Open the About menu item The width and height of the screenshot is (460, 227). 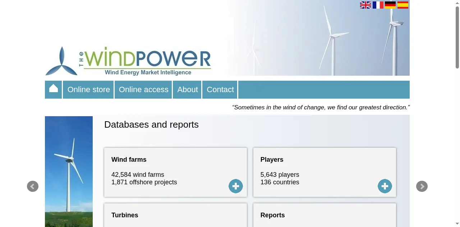pos(187,90)
